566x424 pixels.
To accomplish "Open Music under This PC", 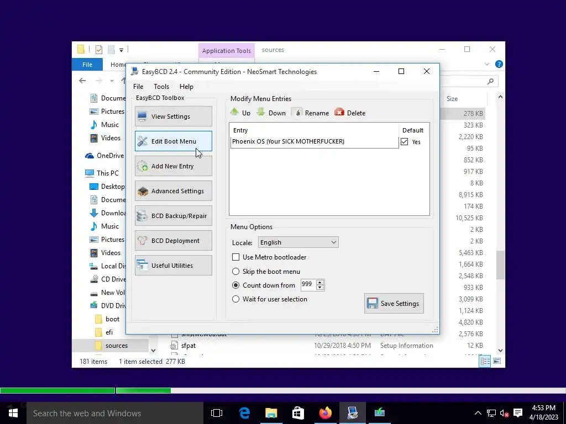I will pos(104,226).
